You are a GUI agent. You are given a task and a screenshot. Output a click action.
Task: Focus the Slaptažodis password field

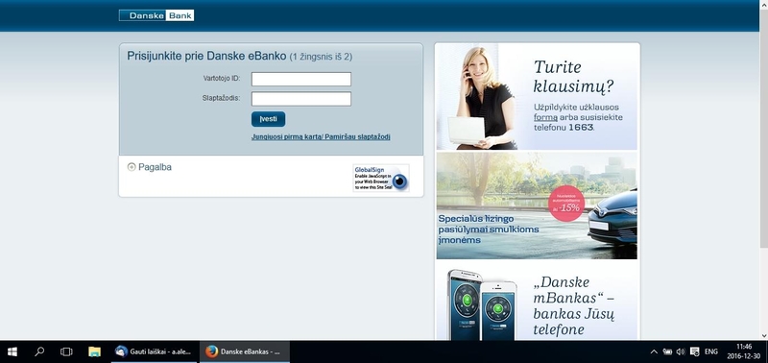coord(301,99)
